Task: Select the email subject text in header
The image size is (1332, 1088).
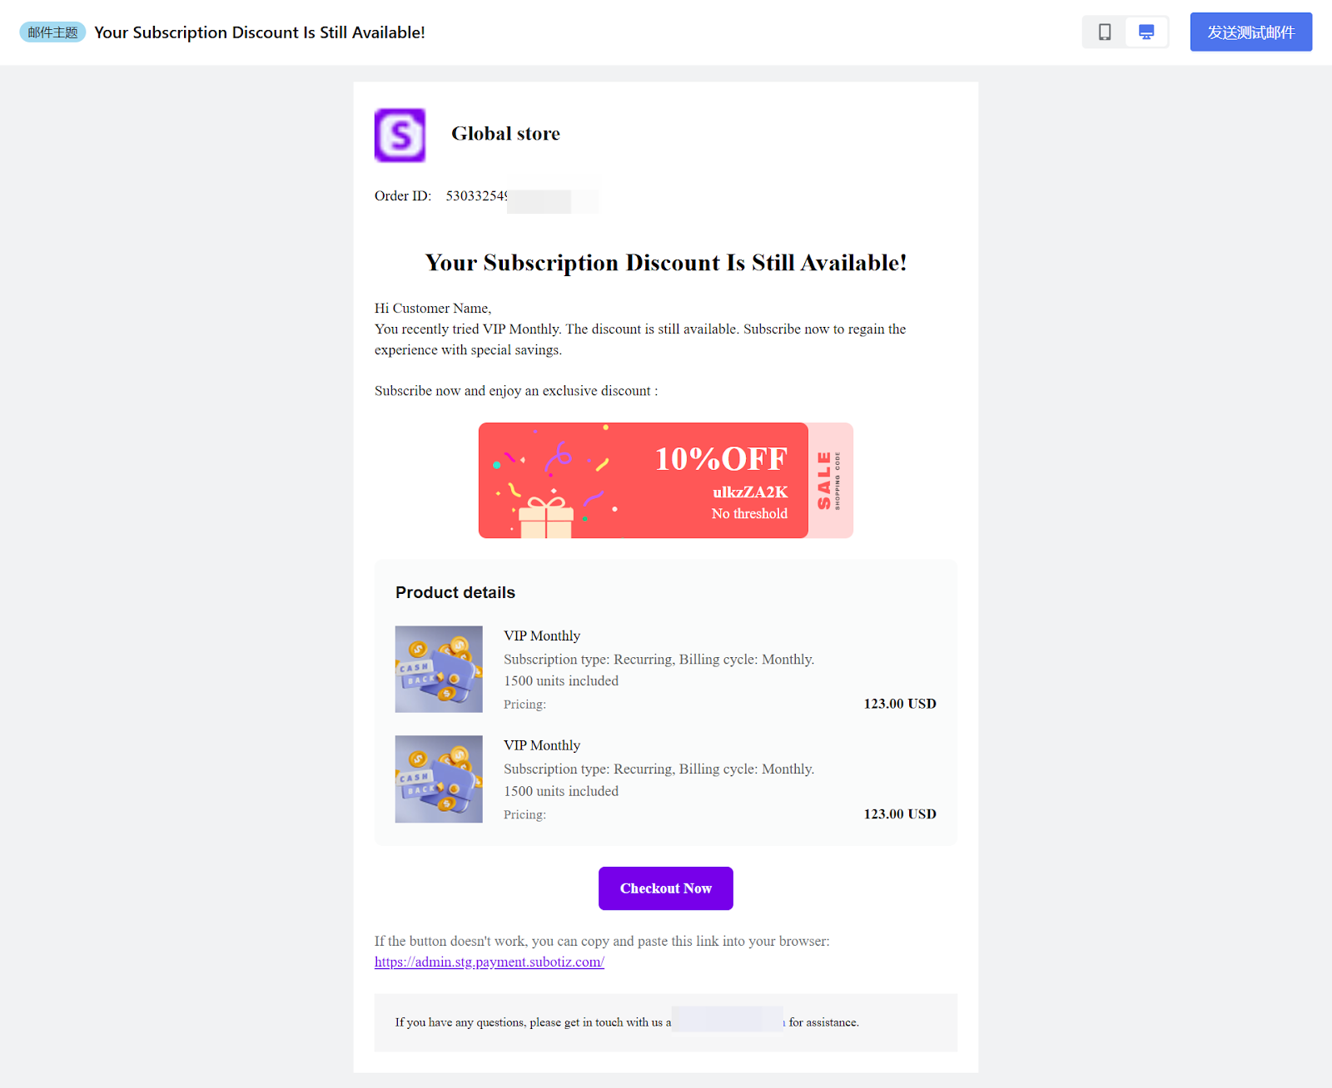Action: (259, 32)
